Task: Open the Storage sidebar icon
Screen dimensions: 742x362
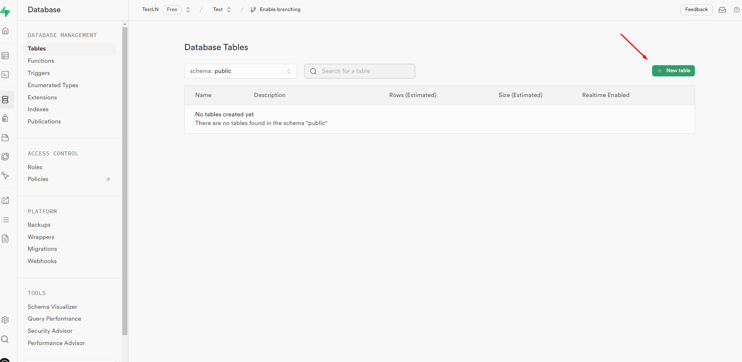Action: click(x=6, y=138)
